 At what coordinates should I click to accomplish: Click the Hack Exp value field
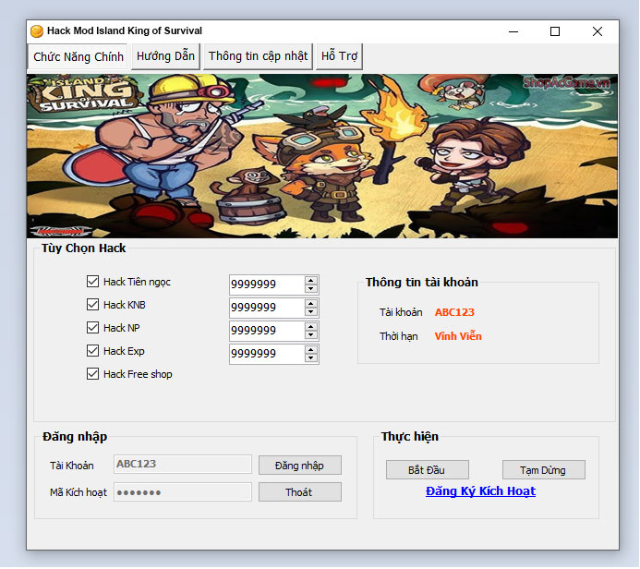click(x=267, y=354)
